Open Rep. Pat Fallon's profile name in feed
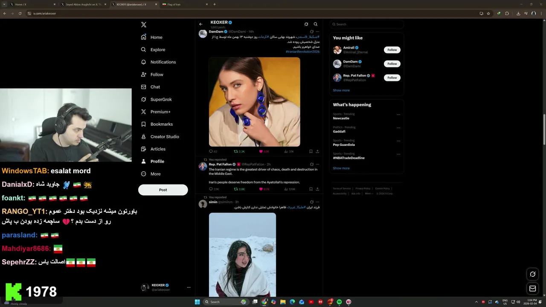 (220, 164)
